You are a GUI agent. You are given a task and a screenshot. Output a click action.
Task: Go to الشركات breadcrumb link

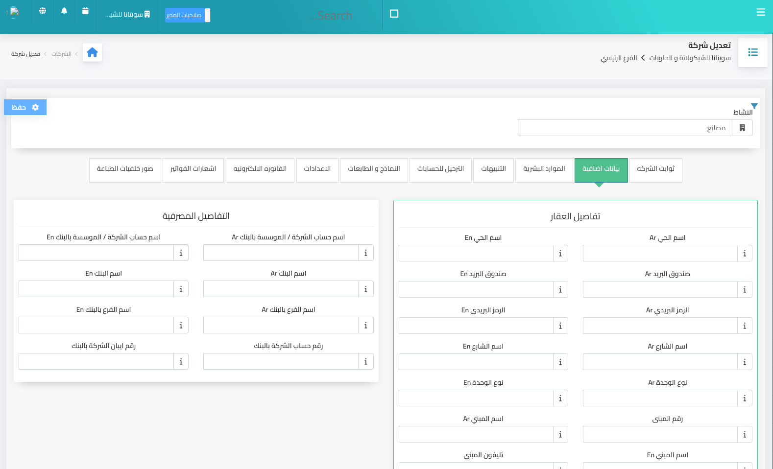[61, 54]
